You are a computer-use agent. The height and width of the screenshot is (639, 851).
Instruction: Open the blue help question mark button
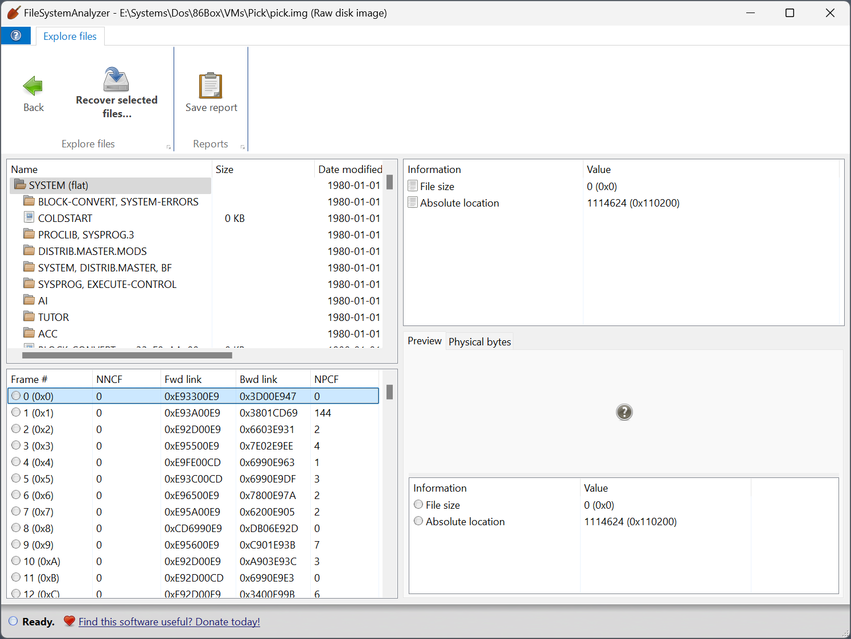pyautogui.click(x=16, y=35)
